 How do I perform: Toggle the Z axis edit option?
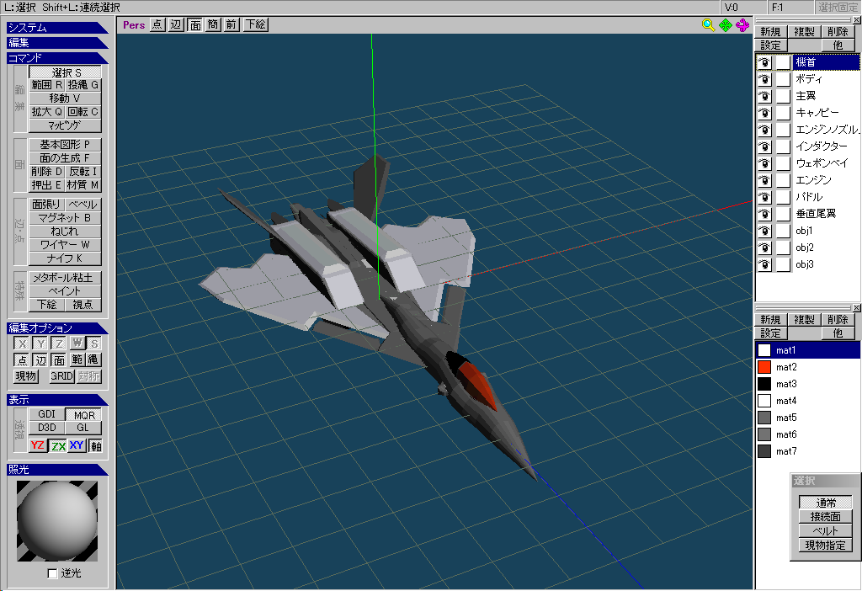[58, 343]
